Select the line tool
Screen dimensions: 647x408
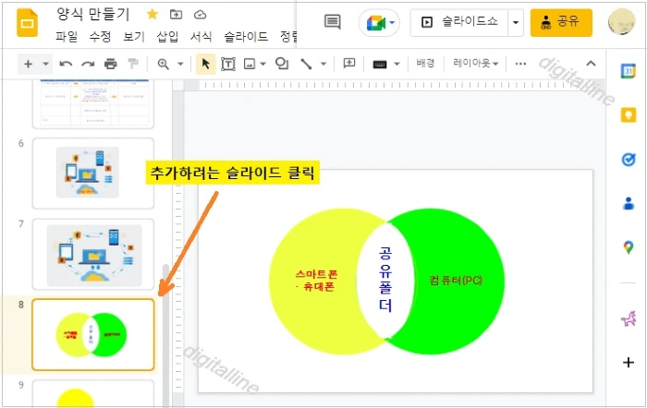(x=306, y=64)
